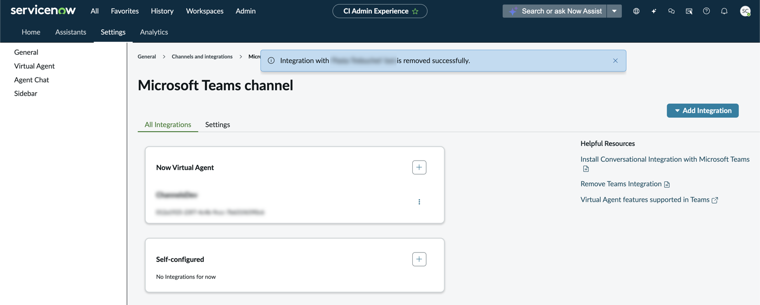Image resolution: width=760 pixels, height=305 pixels.
Task: Open the Now Assist sparkle icon
Action: [x=654, y=11]
